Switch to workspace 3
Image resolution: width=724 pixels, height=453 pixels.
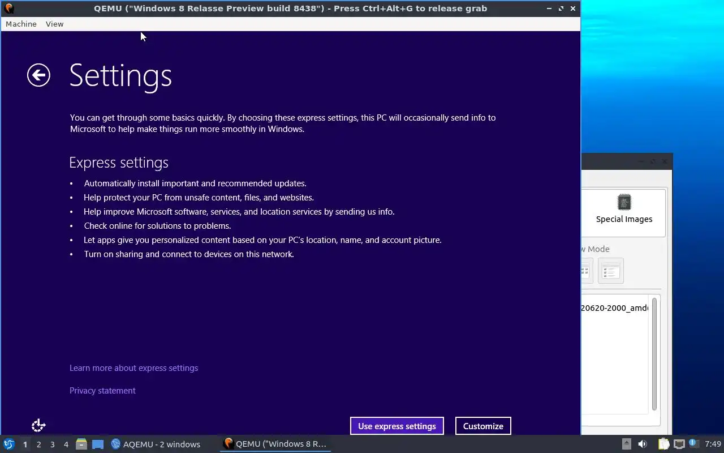pos(52,445)
